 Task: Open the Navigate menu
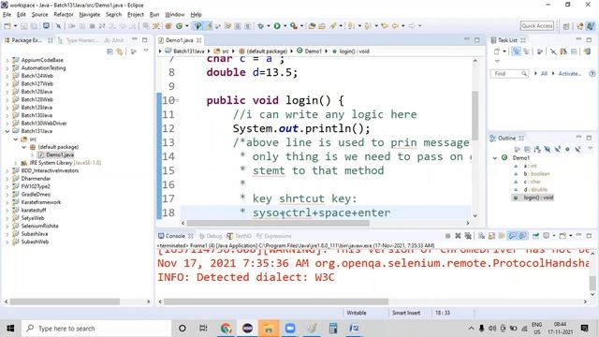coord(90,15)
